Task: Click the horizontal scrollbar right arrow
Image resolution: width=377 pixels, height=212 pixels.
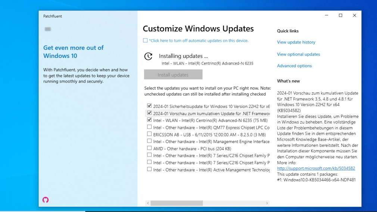Action: 267,203
